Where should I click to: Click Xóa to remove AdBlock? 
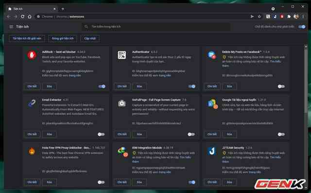click(x=50, y=86)
